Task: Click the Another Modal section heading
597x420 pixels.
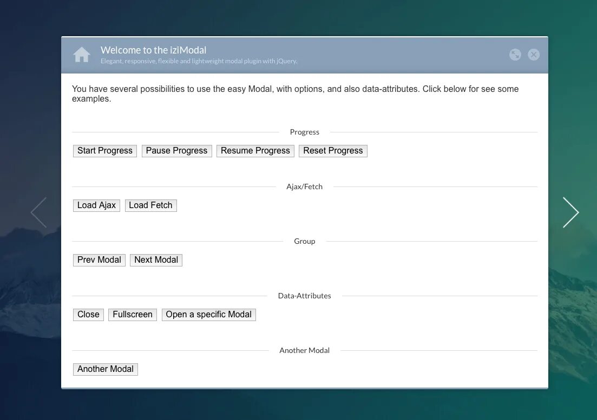Action: pyautogui.click(x=305, y=350)
